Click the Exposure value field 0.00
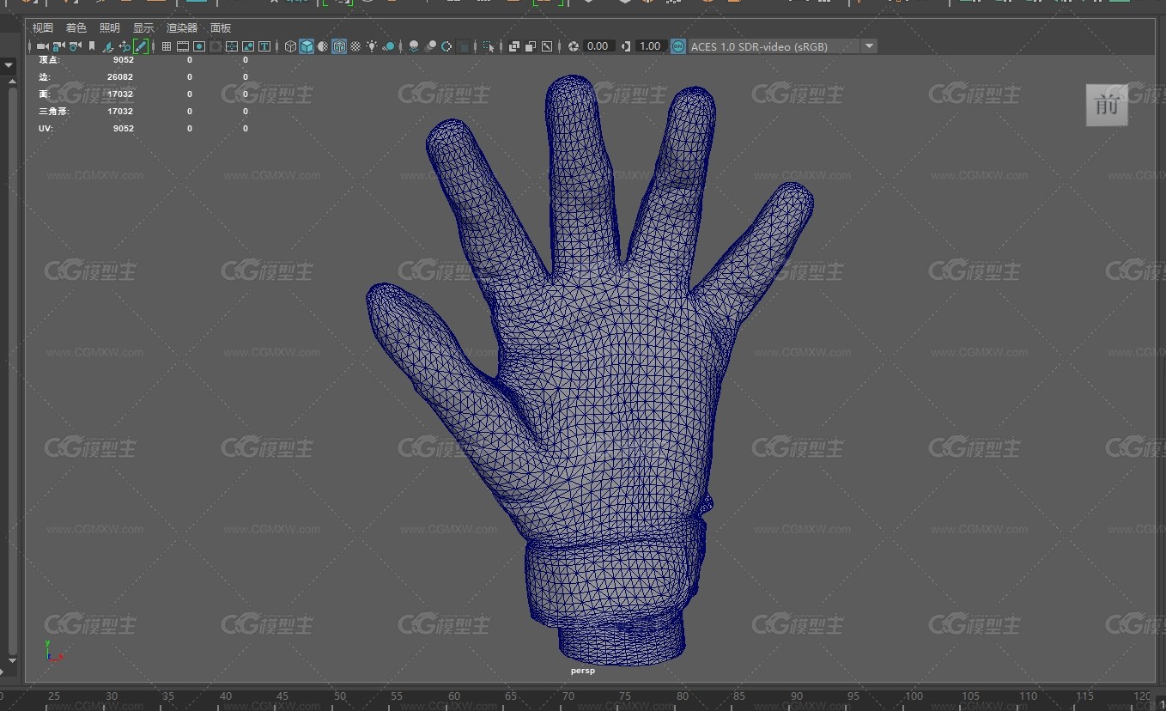Viewport: 1166px width, 711px height. [x=598, y=46]
